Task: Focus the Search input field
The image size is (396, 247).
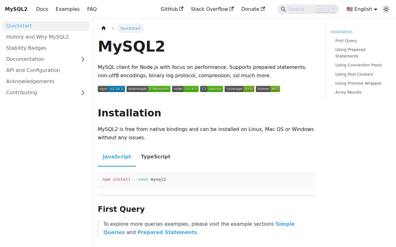Action: pyautogui.click(x=308, y=9)
